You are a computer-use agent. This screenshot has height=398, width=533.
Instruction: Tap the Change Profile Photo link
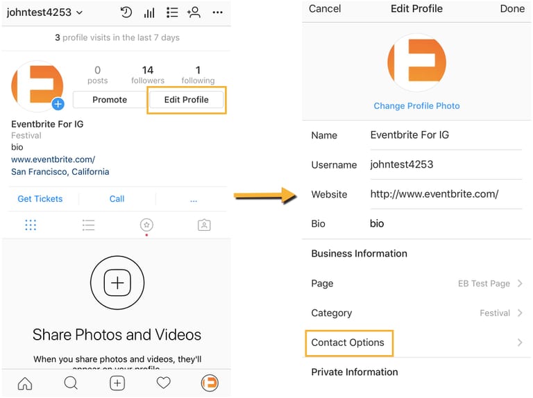click(416, 106)
